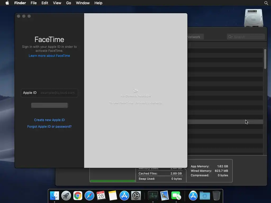
Task: Open the Window menu
Action: pyautogui.click(x=83, y=3)
